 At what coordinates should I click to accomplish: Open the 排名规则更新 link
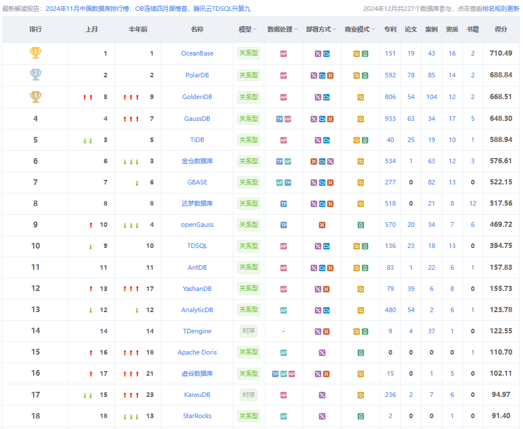click(x=501, y=9)
